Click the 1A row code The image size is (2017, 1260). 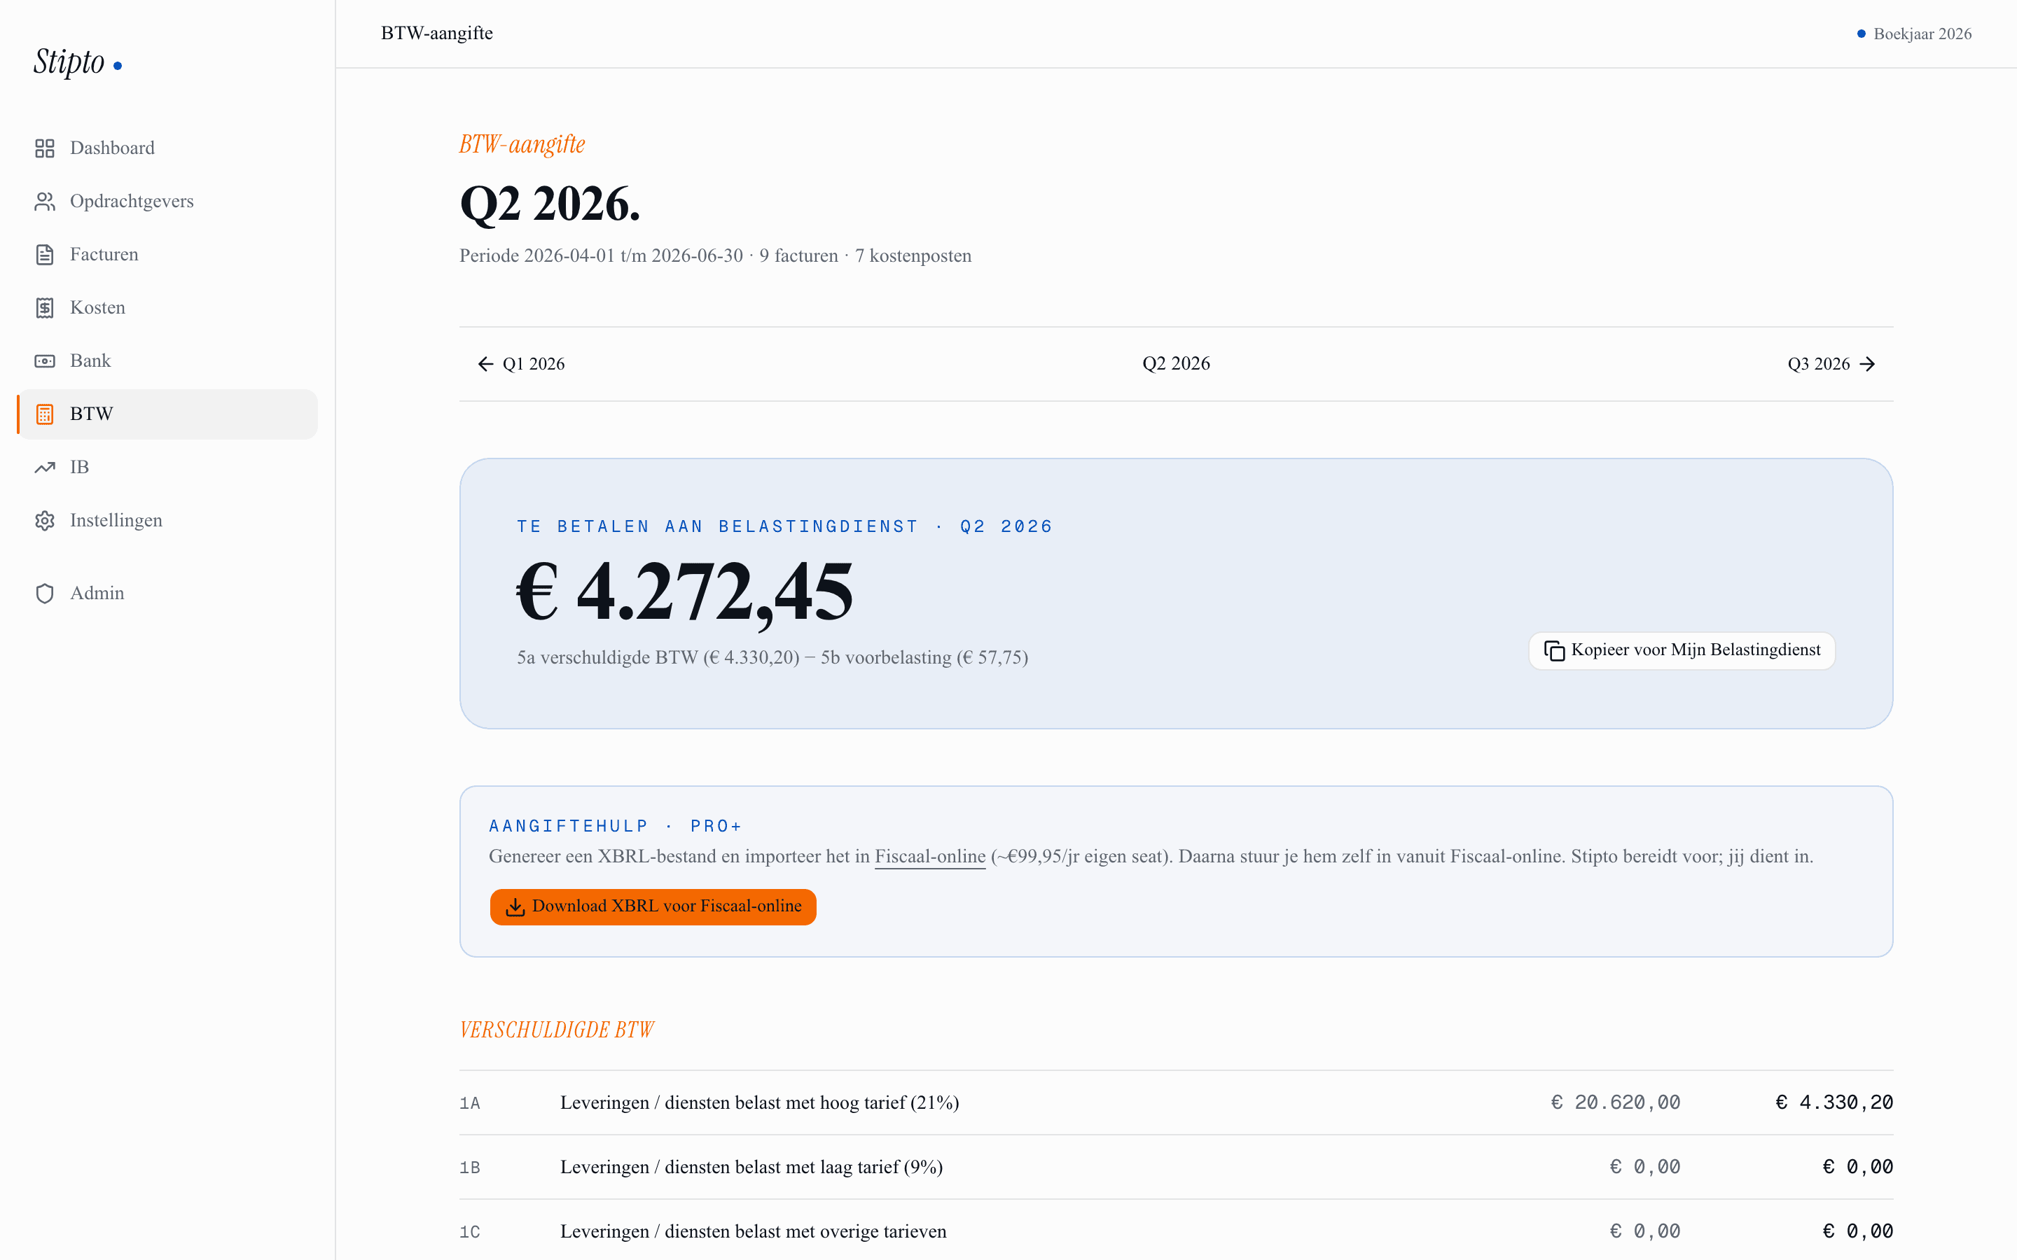(x=470, y=1103)
